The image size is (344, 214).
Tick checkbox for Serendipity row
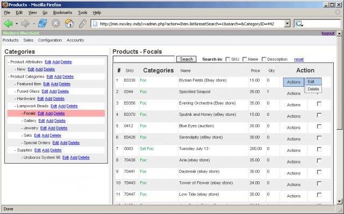(319, 138)
